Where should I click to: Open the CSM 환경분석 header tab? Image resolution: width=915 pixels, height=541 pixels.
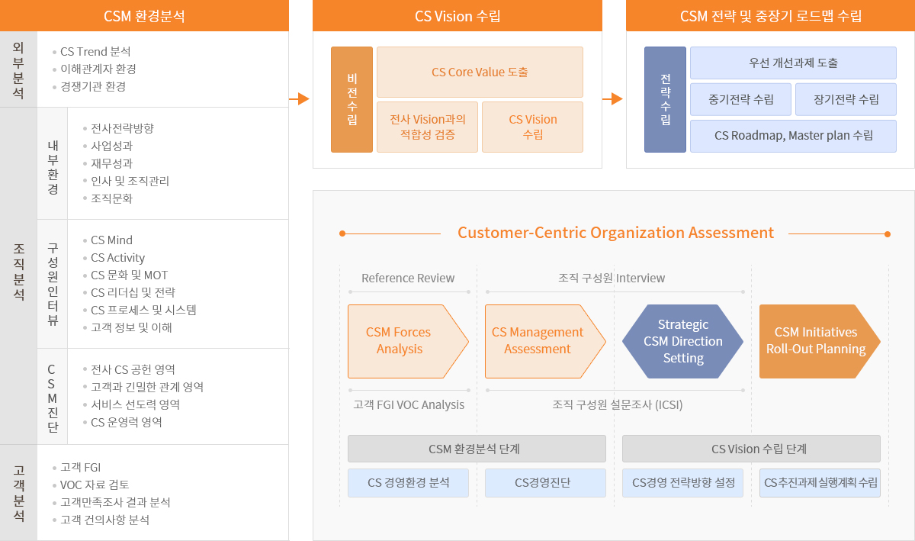pos(144,16)
